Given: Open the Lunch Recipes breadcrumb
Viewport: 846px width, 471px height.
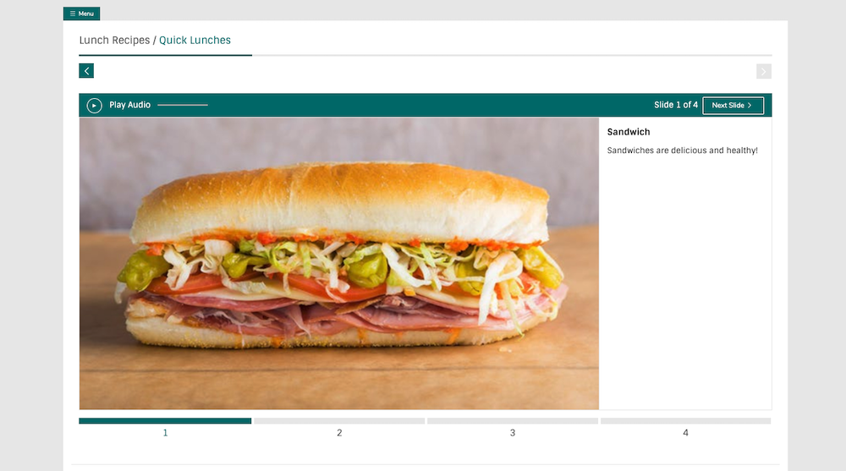Looking at the screenshot, I should pyautogui.click(x=114, y=40).
